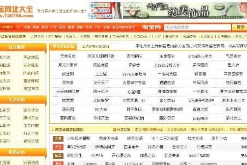Open 女鞋 in the orange navigation bar

click(x=106, y=27)
